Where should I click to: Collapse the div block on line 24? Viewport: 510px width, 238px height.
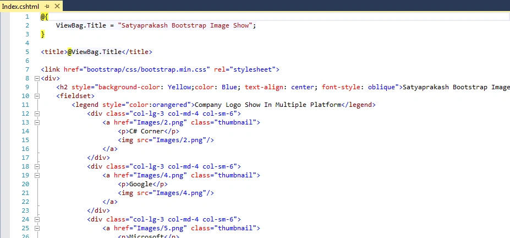tap(37, 219)
